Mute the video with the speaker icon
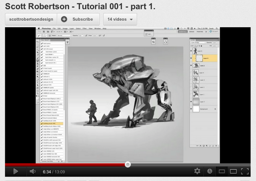Viewport: 256px width, 181px height. click(32, 171)
